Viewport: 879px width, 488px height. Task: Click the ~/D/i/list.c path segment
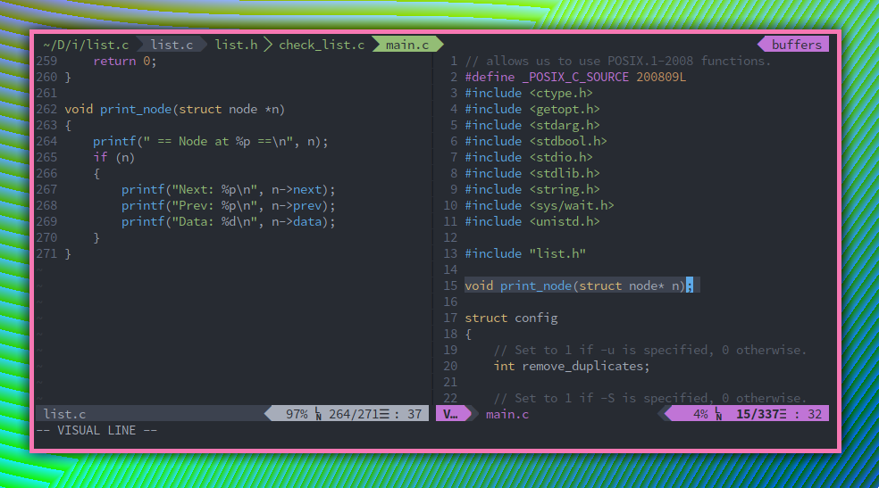click(x=85, y=45)
